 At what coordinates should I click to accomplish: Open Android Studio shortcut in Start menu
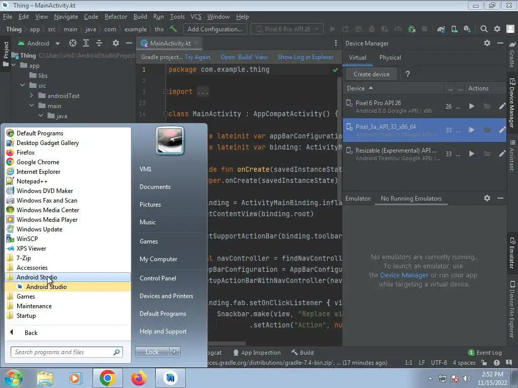pyautogui.click(x=46, y=287)
